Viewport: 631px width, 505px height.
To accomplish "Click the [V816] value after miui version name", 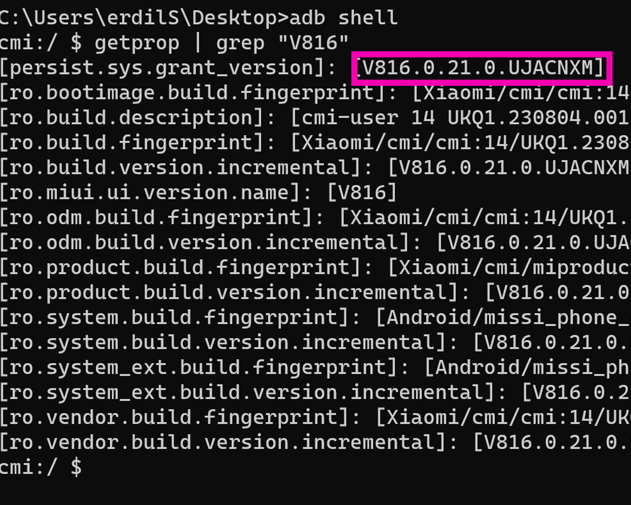I will [362, 193].
